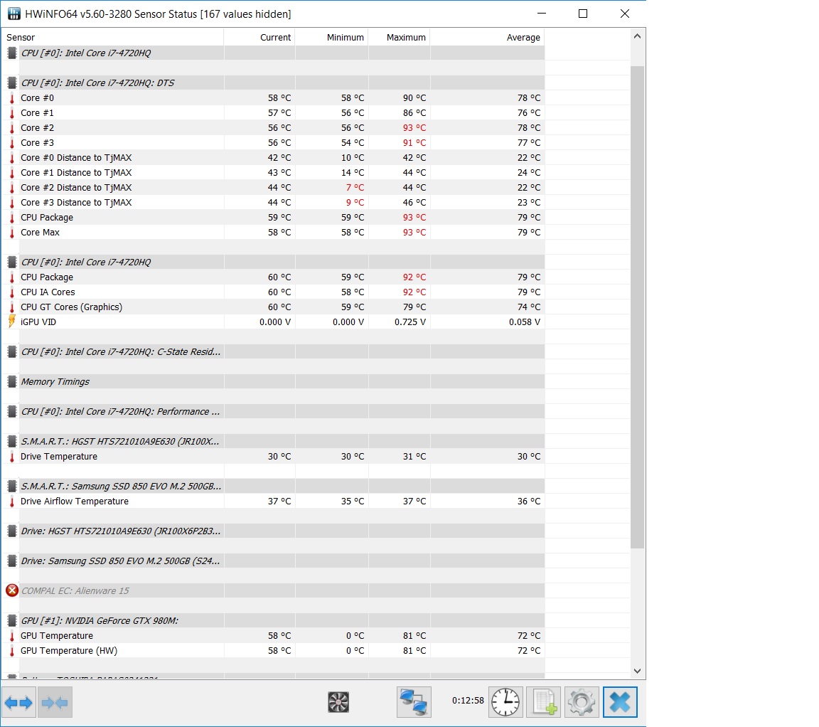The height and width of the screenshot is (727, 819).
Task: Expand the CPU Performance group header
Action: [x=121, y=412]
